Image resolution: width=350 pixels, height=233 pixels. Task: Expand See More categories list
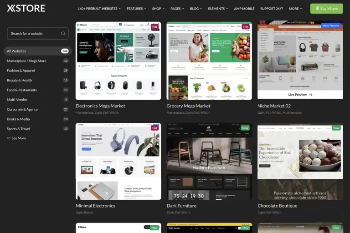click(x=16, y=138)
